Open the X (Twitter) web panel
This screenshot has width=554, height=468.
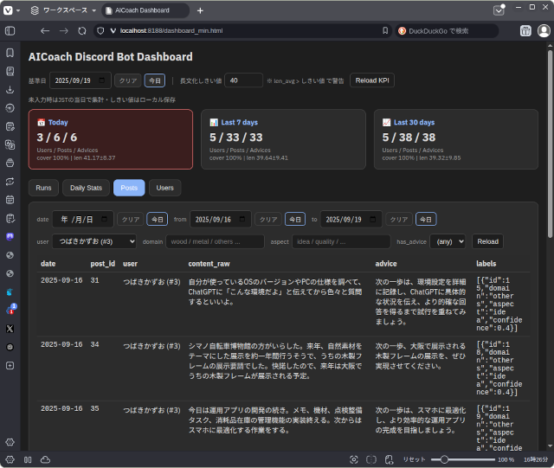tap(10, 328)
